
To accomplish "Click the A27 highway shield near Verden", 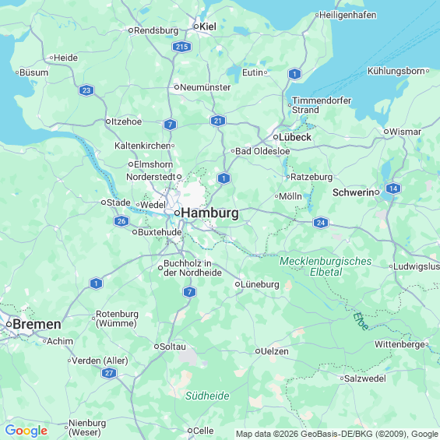I will coord(109,373).
